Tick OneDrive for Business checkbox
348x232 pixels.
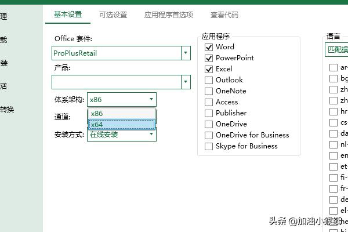pyautogui.click(x=209, y=135)
